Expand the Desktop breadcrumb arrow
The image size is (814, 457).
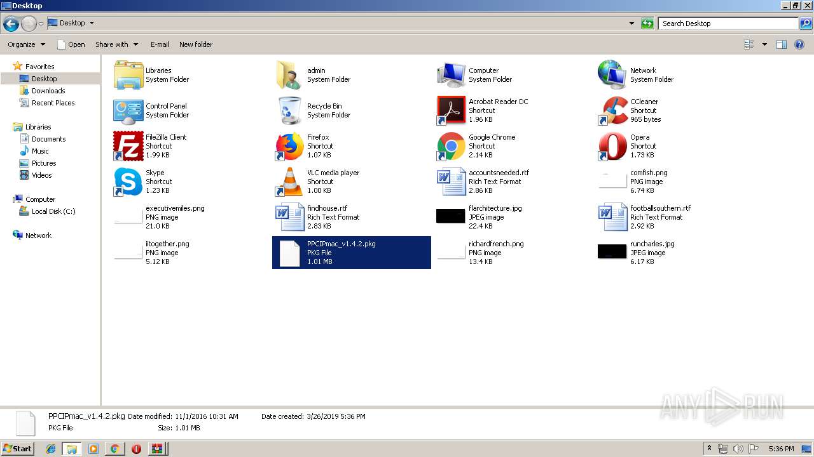(92, 23)
